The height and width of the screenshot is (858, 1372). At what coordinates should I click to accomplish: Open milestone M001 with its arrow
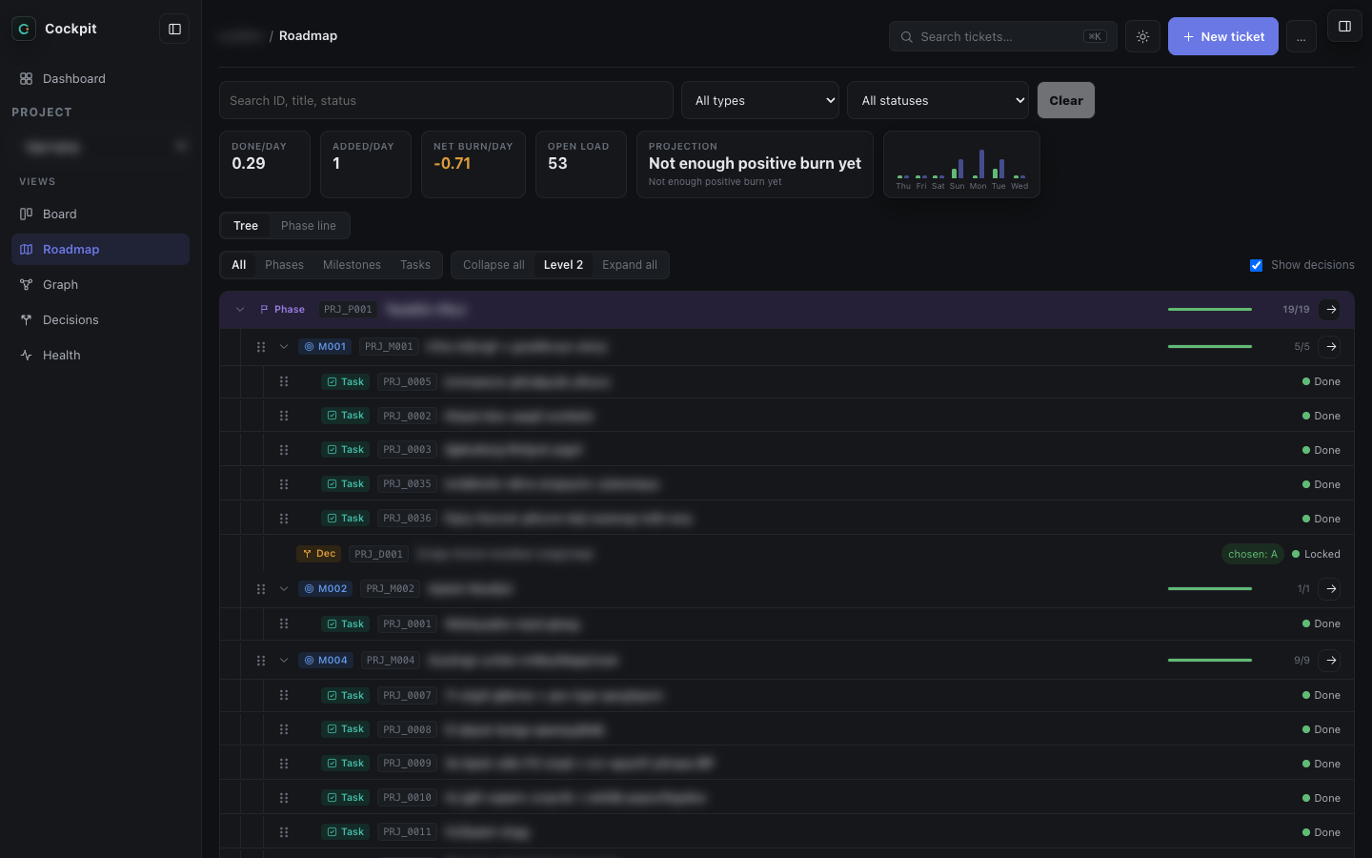click(1331, 346)
